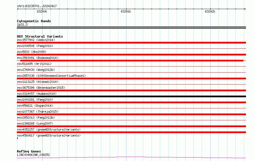Click the Cytogenetic Bands track title
Viewport: 254px width, 161px height.
click(x=34, y=21)
